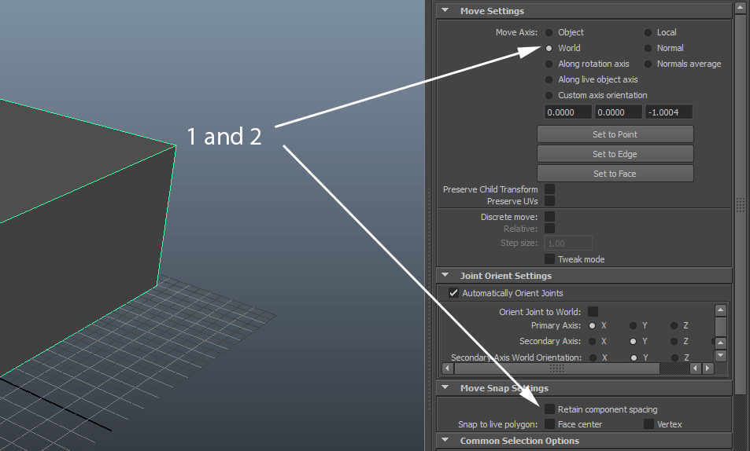The height and width of the screenshot is (451, 750).
Task: Click Joint Orient horizontal scrollbar left arrow
Action: coord(448,368)
